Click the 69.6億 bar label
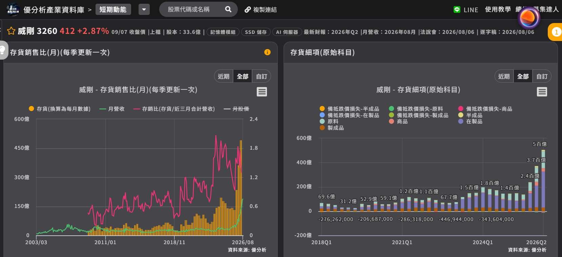 (x=327, y=196)
